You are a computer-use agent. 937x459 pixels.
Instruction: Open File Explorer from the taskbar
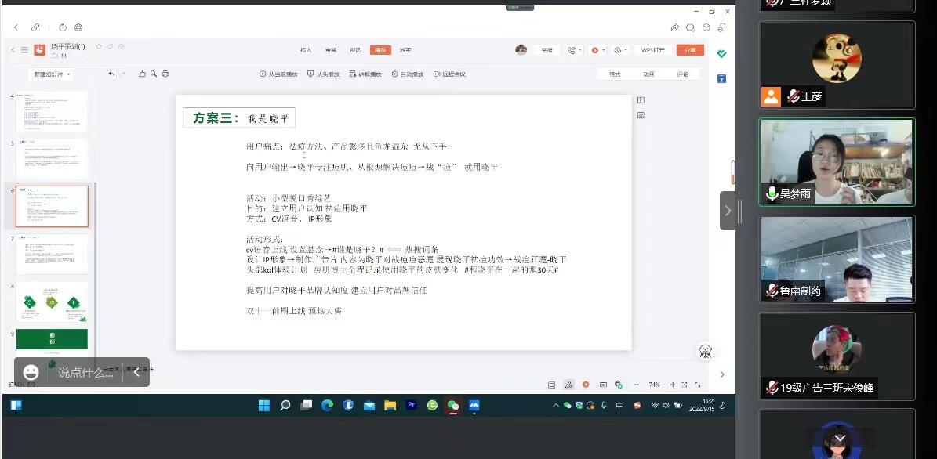(x=390, y=406)
